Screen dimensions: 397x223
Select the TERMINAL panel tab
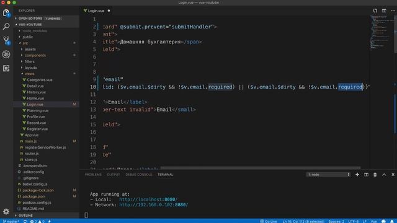coord(166,175)
